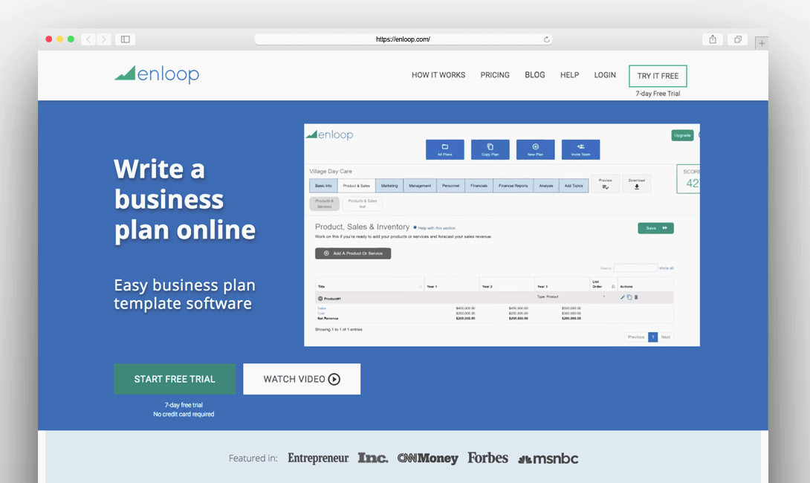Open the Cost link under Product#1
This screenshot has width=810, height=483.
coord(321,314)
